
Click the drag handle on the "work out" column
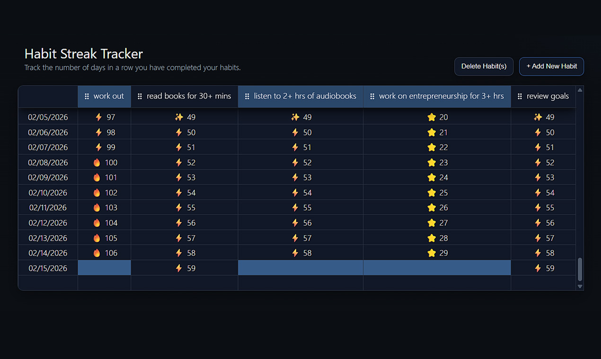(88, 96)
